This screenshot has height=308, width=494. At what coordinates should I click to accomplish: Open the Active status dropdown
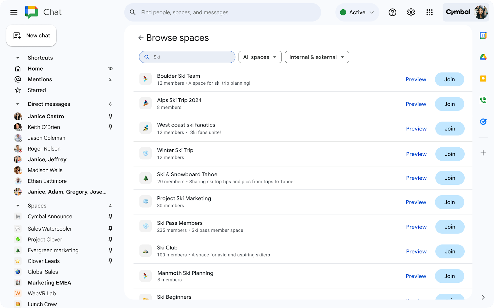(357, 12)
